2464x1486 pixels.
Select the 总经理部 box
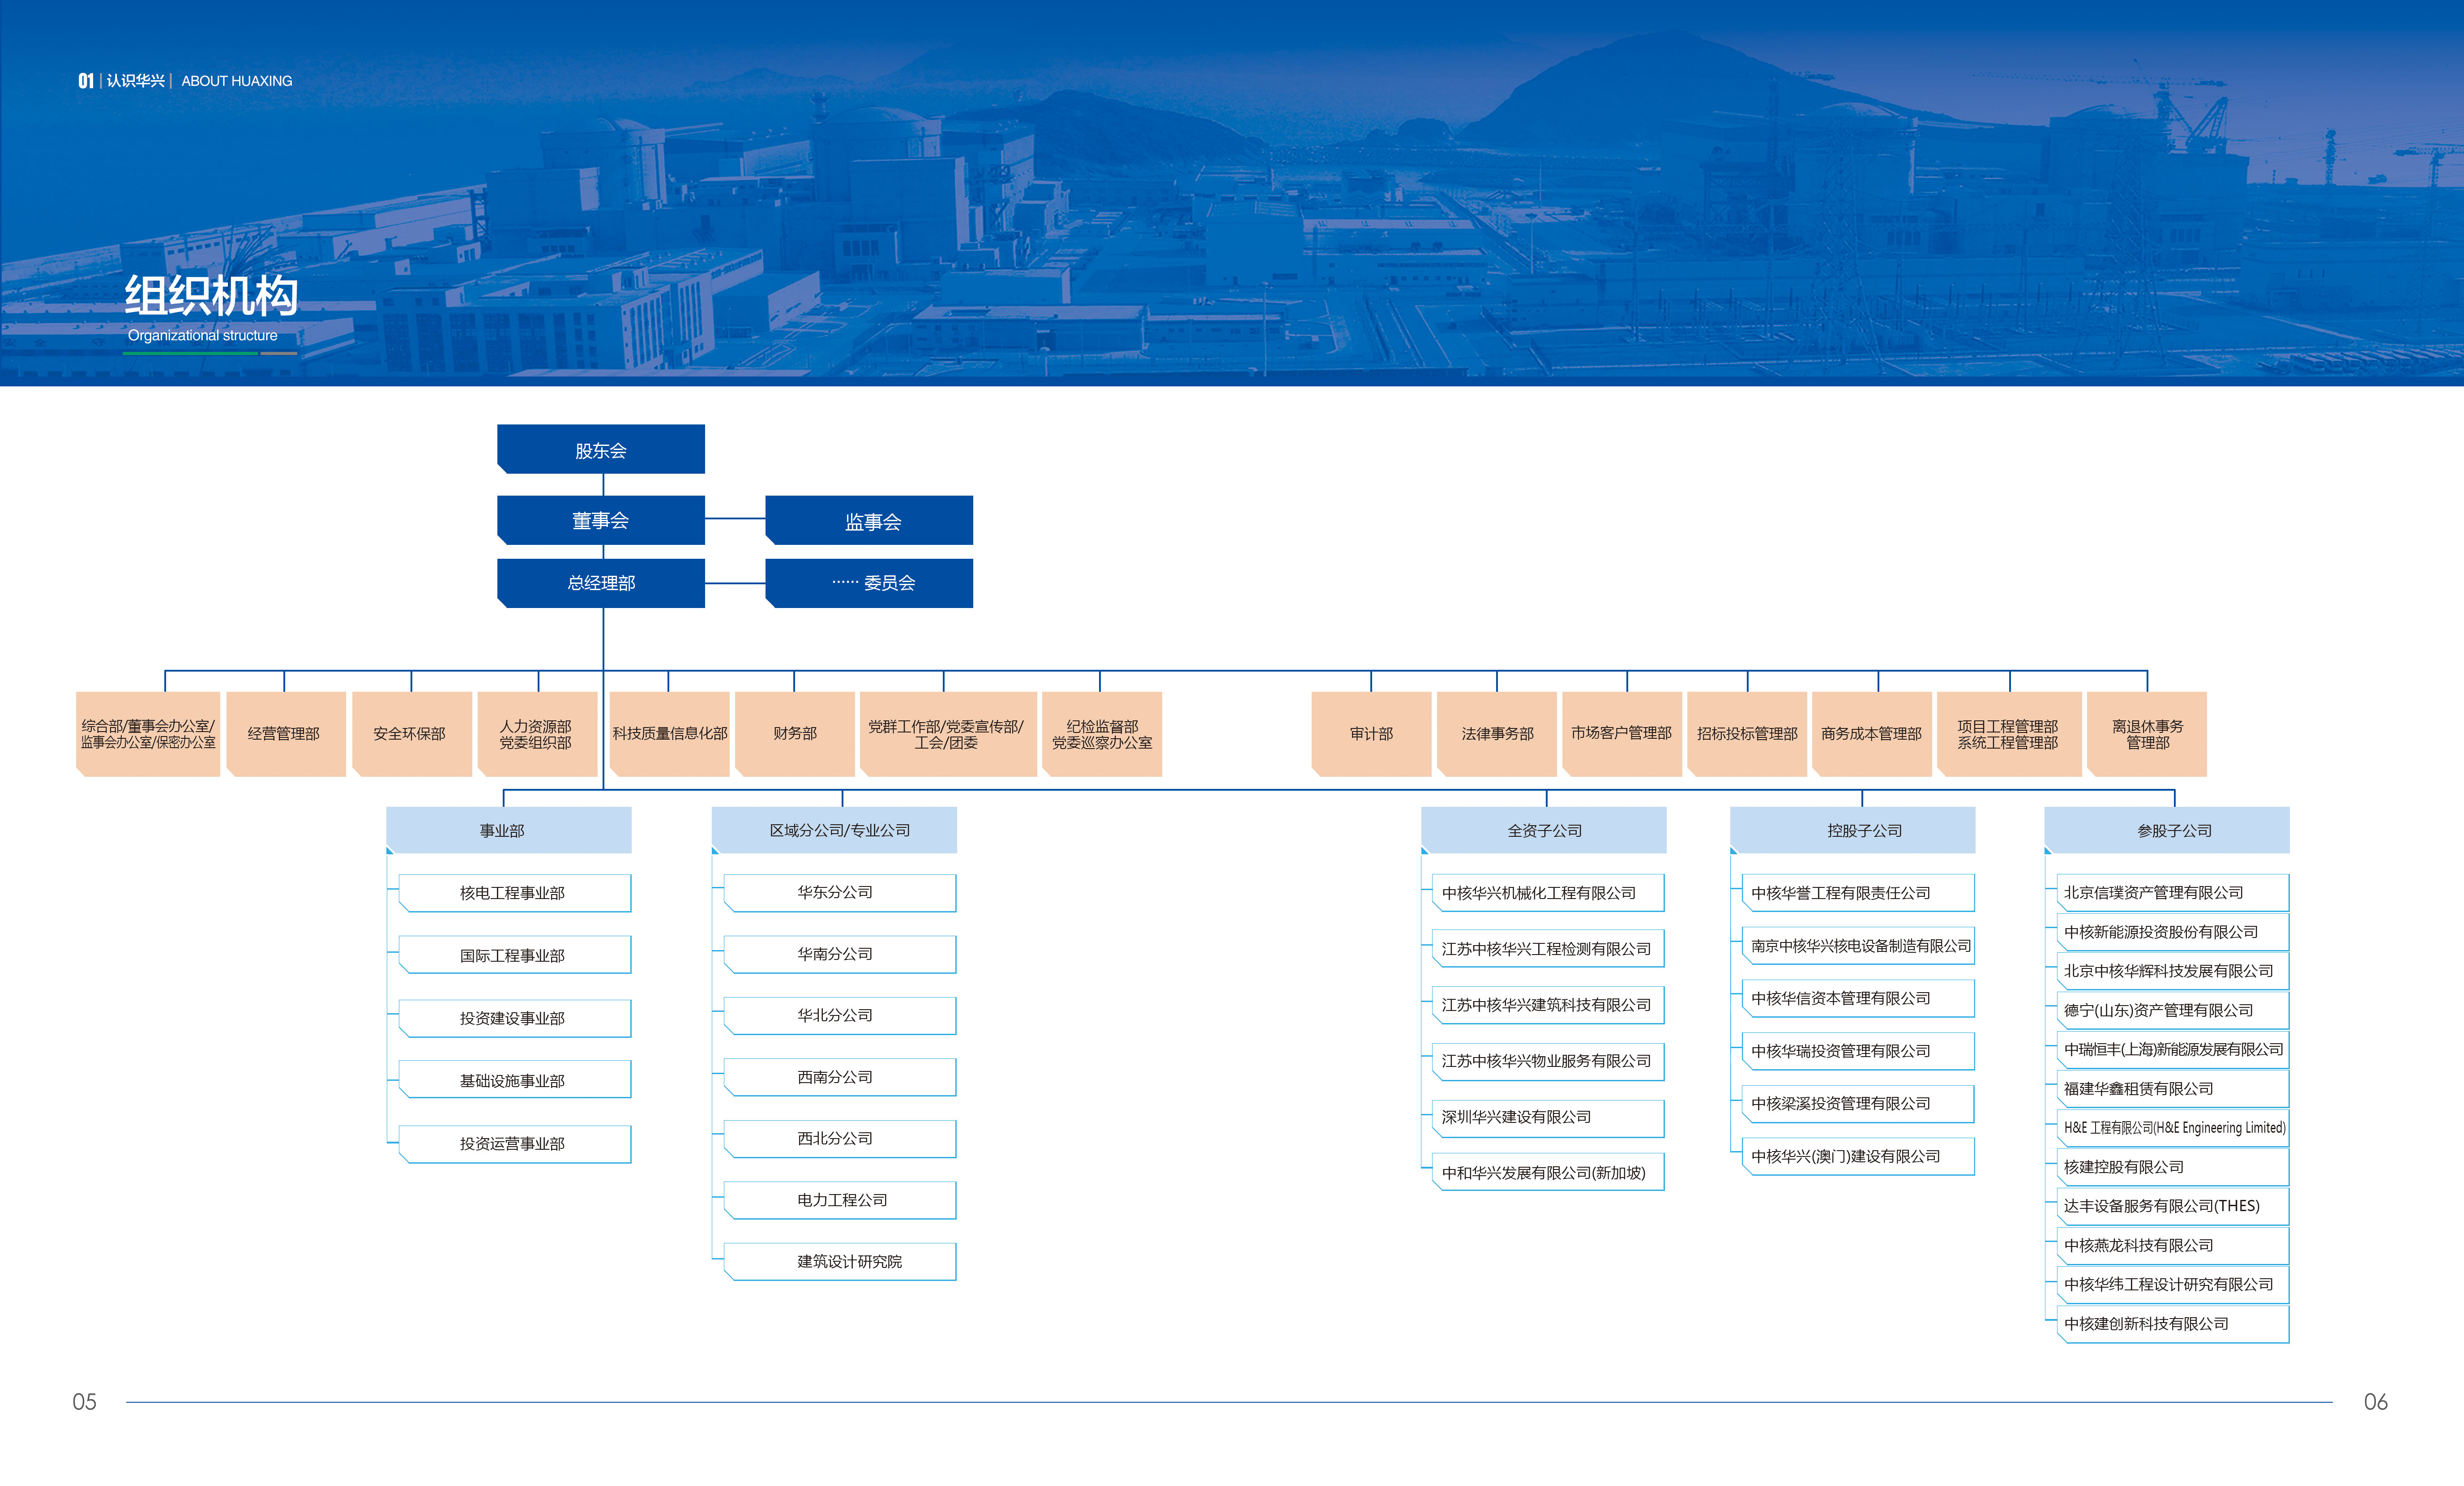pos(601,582)
